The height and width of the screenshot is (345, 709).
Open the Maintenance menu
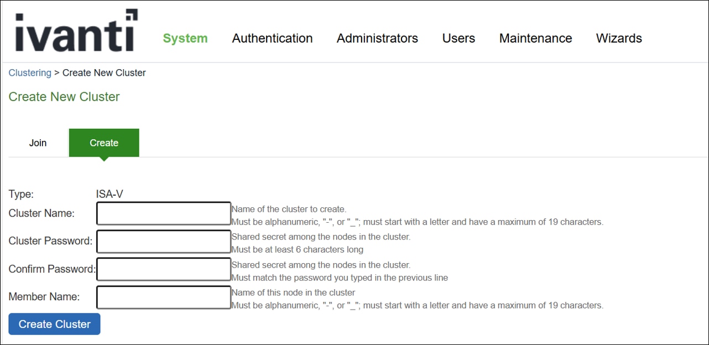(x=535, y=39)
